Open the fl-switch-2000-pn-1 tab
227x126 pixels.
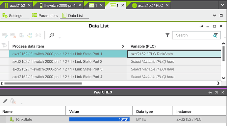point(58,5)
